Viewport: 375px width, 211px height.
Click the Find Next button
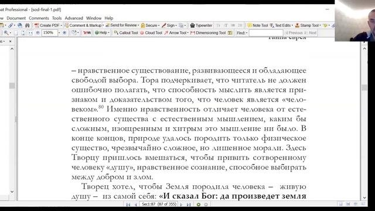pyautogui.click(x=311, y=33)
